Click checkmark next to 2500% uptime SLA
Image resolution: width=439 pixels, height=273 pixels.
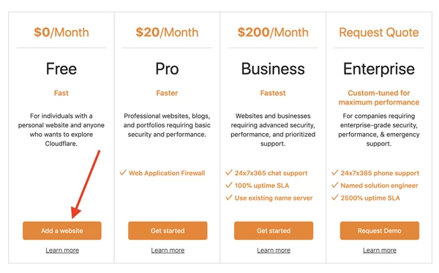[335, 198]
